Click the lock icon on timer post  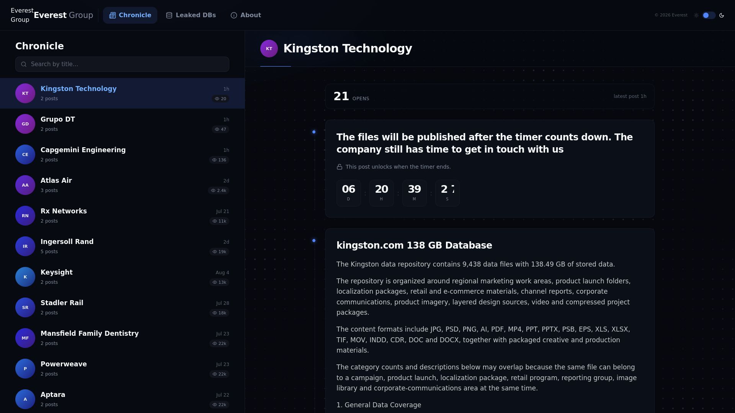click(x=340, y=167)
